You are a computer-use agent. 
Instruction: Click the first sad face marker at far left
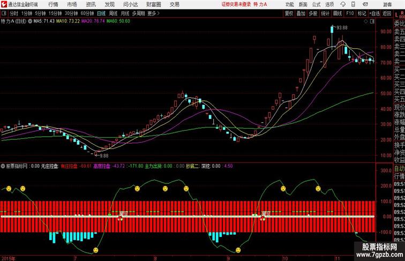(9, 189)
